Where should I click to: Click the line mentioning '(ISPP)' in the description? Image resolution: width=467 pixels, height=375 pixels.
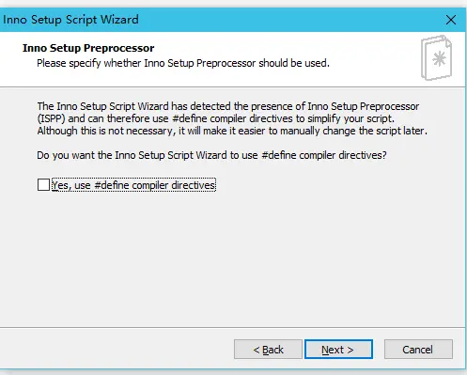click(216, 118)
